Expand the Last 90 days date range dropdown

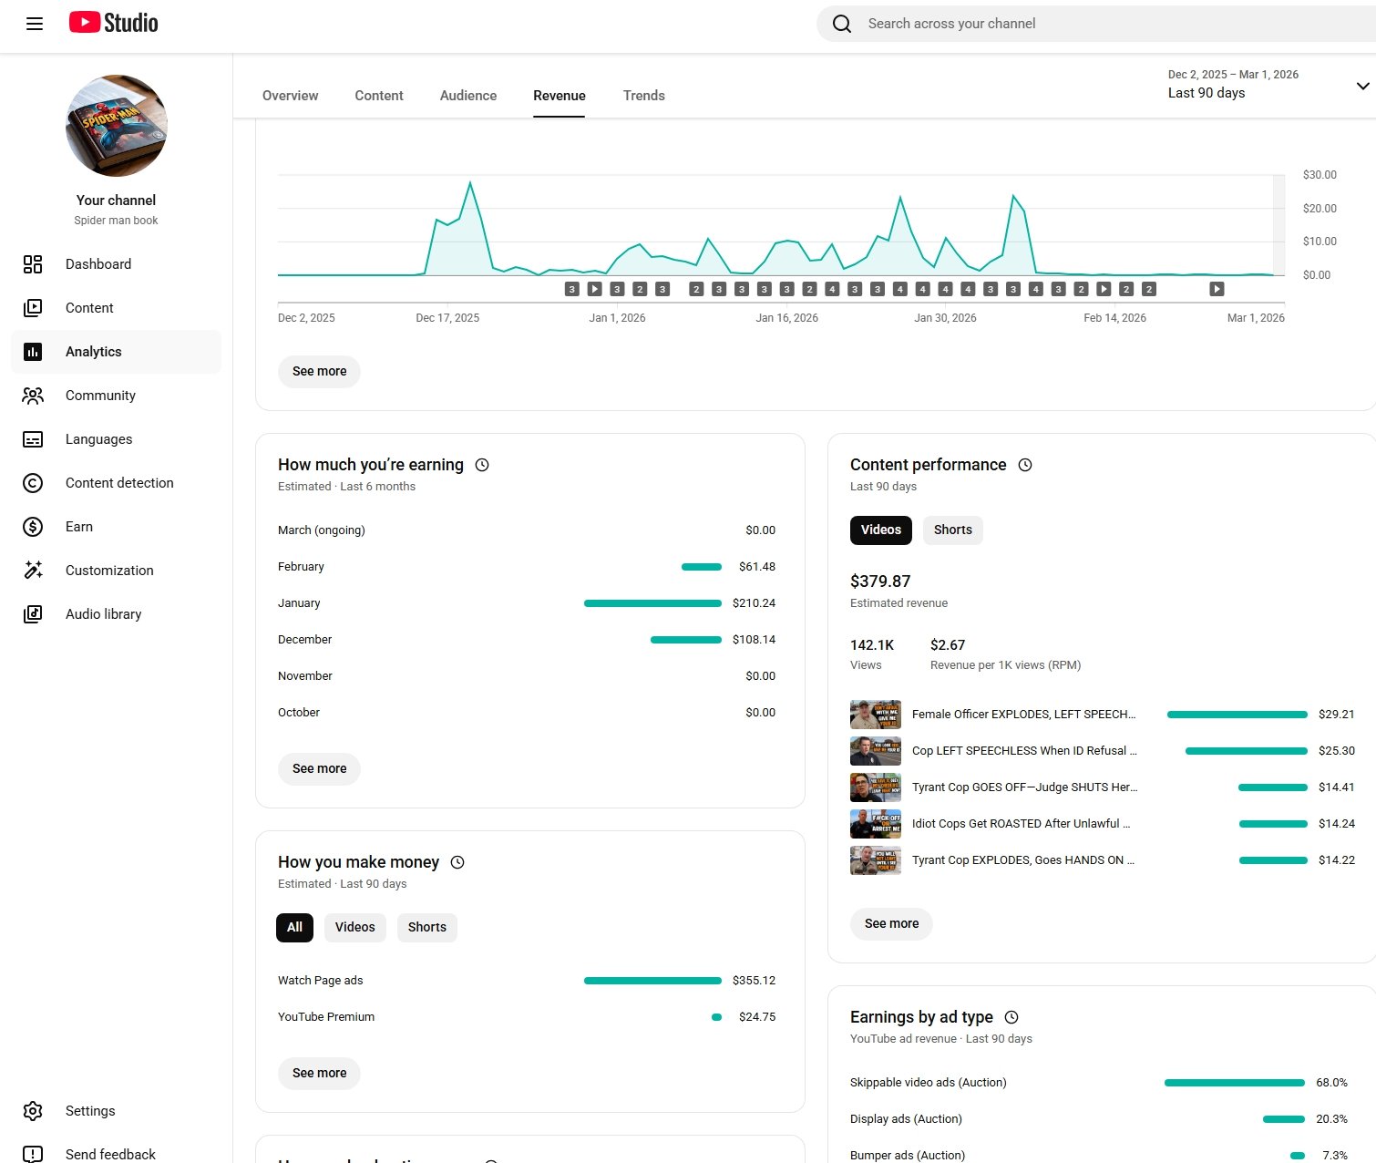pos(1362,86)
